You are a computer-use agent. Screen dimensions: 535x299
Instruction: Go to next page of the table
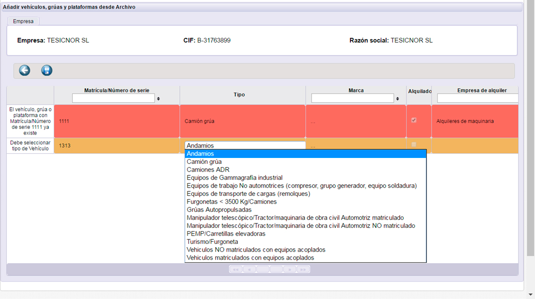[290, 269]
